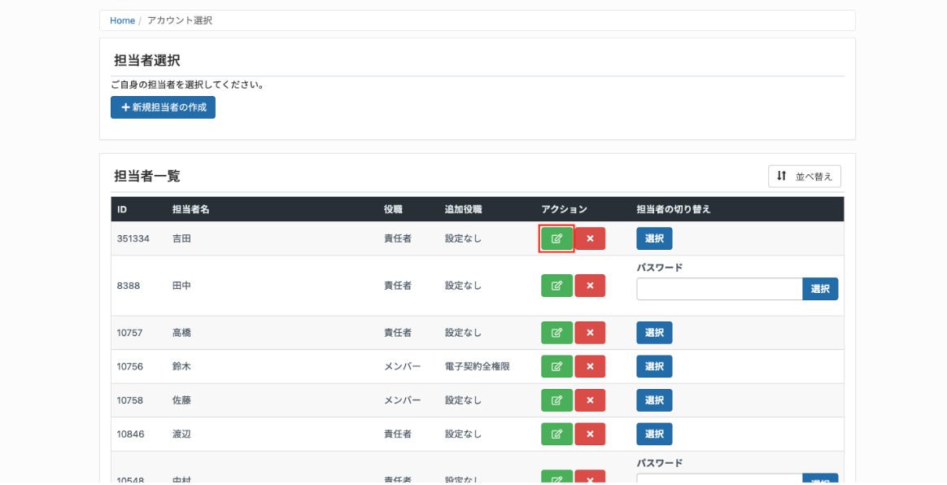947x485 pixels.
Task: Click the name 吉田 in the list
Action: (x=181, y=238)
